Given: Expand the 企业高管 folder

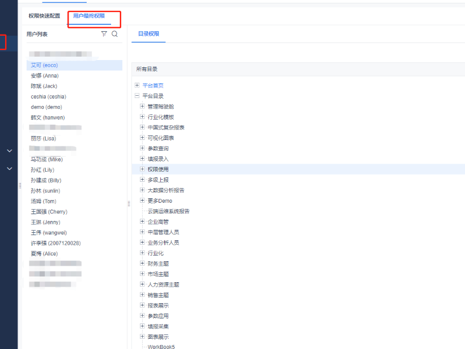Looking at the screenshot, I should 142,221.
